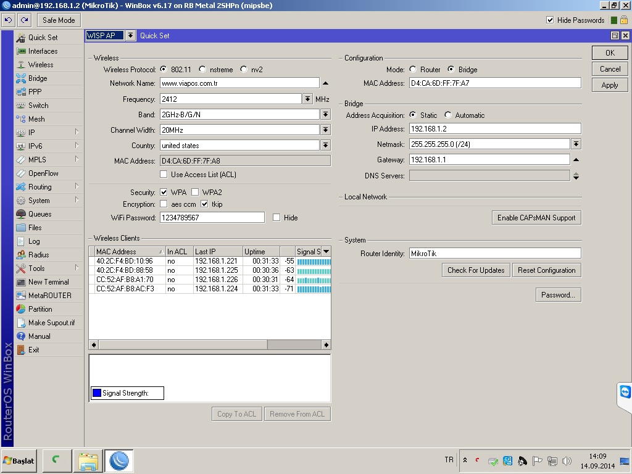Expand the Routing submenu

pyautogui.click(x=40, y=187)
